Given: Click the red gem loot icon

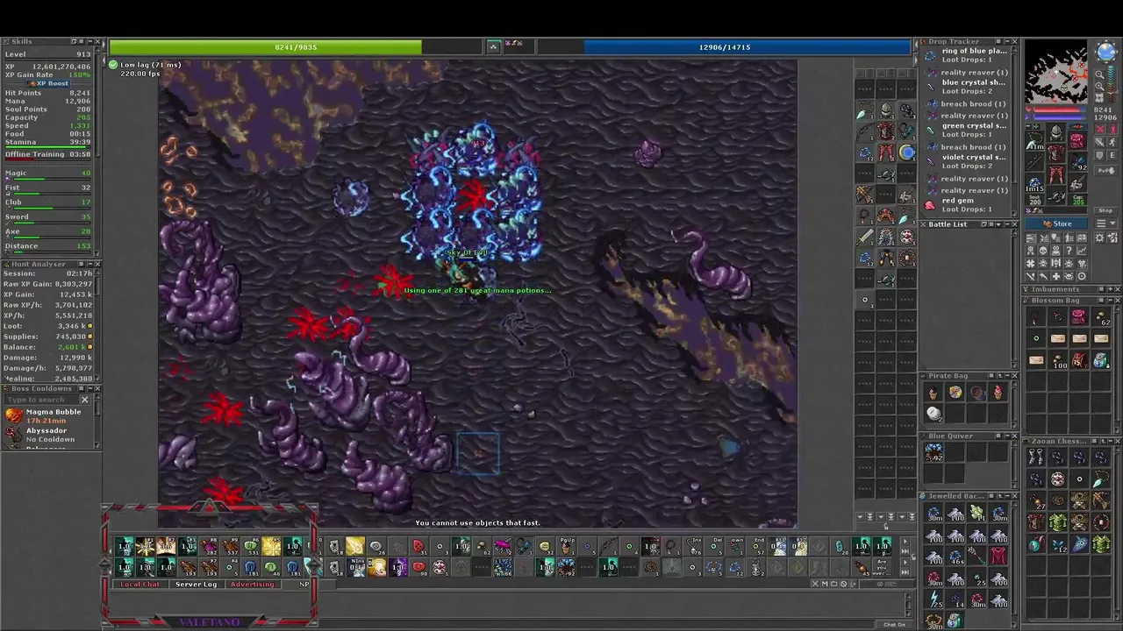Looking at the screenshot, I should [930, 205].
